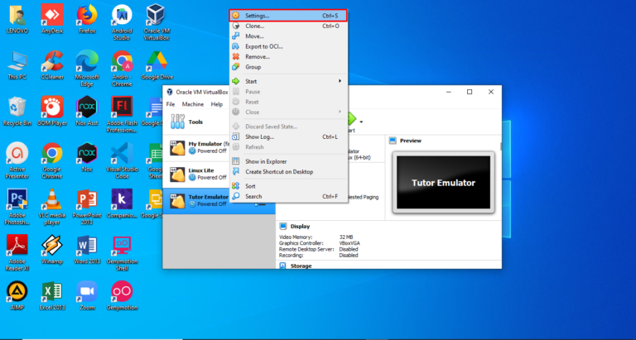Viewport: 636px width, 340px height.
Task: Open the Google Chrome desktop icon
Action: click(52, 160)
